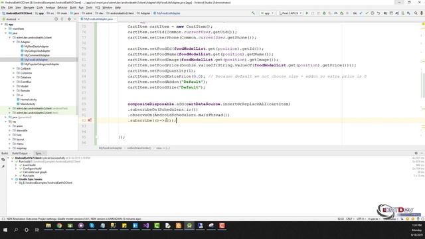The width and height of the screenshot is (425, 239).
Task: Click the top icon in Build panel sidebar
Action: [3, 159]
